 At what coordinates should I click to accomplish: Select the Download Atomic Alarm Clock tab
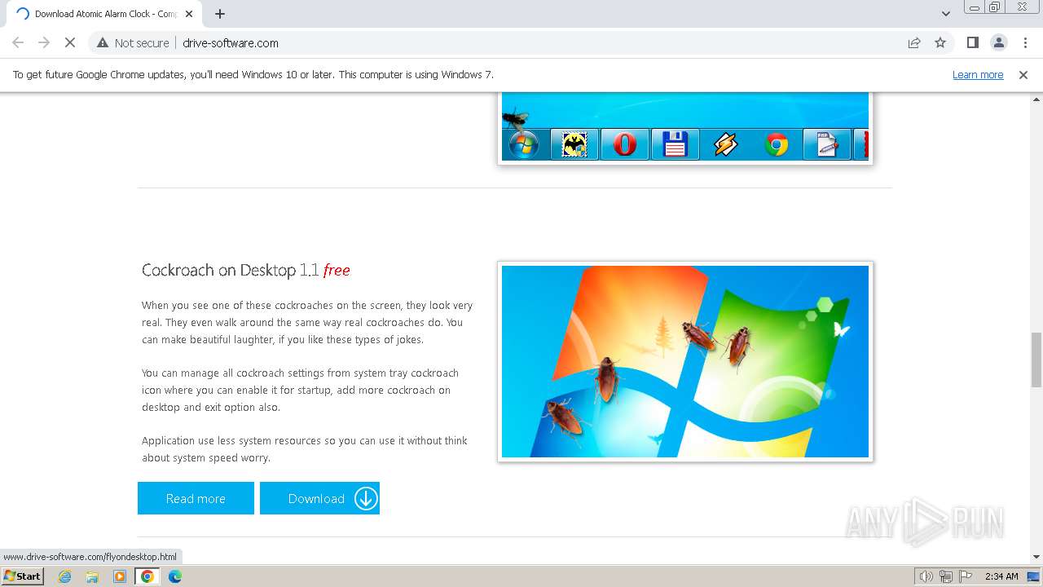103,14
